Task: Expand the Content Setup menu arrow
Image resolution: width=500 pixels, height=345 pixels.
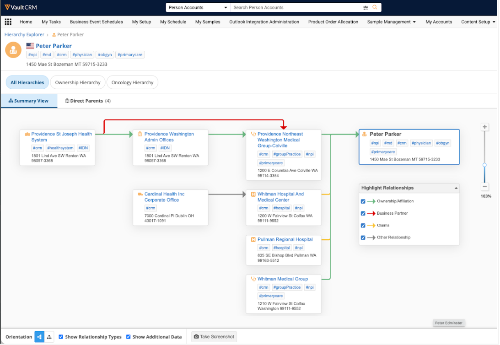Action: click(x=494, y=22)
